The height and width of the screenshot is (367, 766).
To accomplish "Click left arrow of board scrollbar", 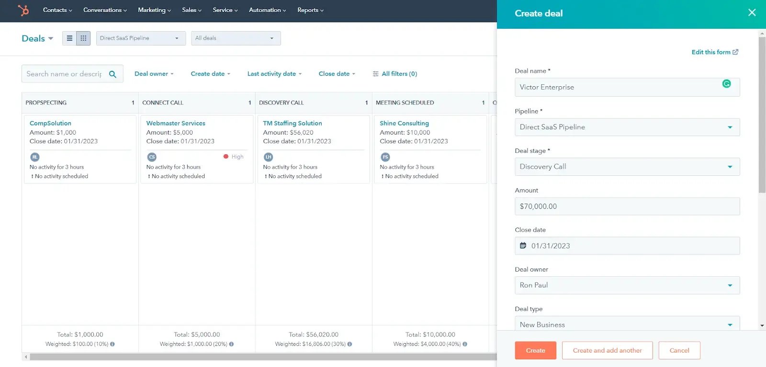I will coord(26,357).
